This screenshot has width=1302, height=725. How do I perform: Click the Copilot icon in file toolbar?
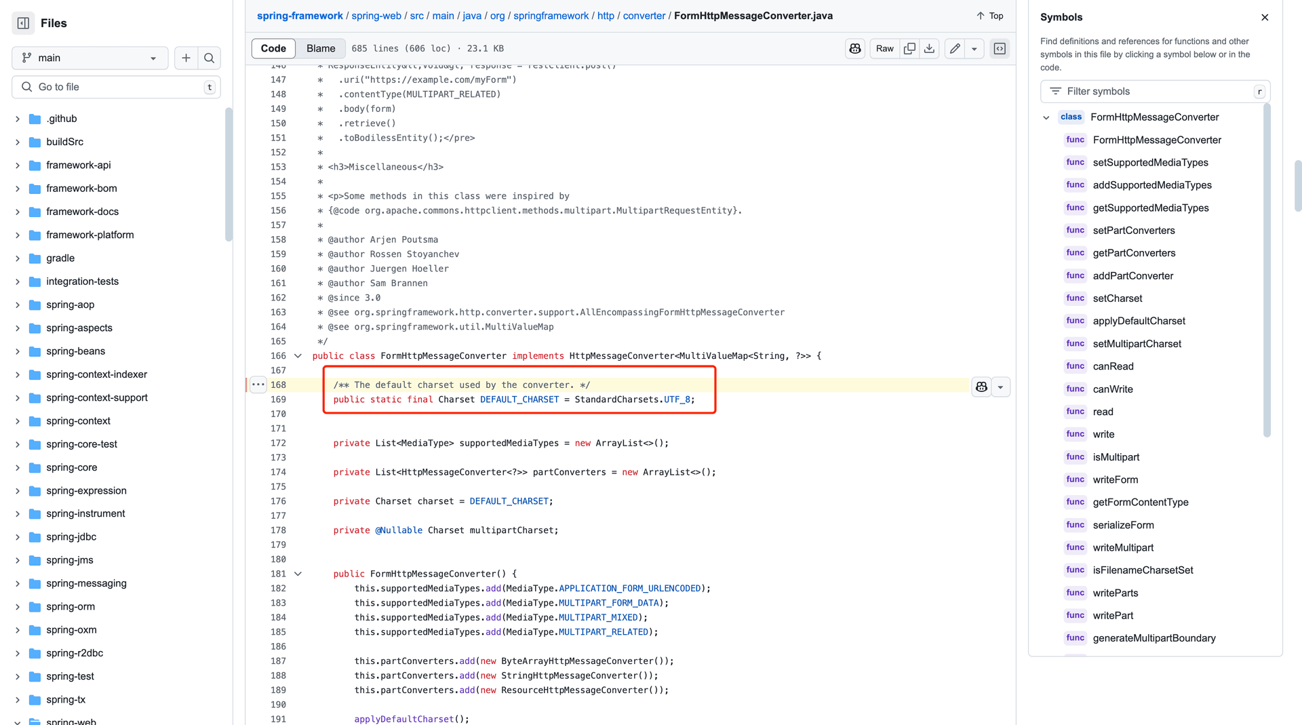point(854,49)
